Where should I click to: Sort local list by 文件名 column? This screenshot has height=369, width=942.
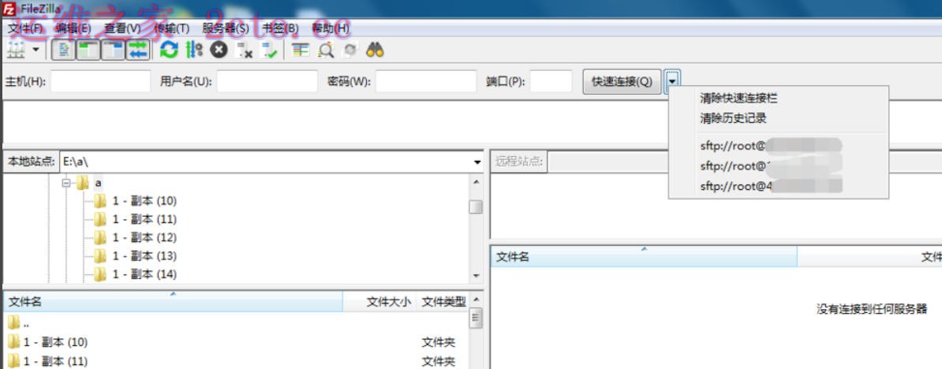tap(173, 302)
